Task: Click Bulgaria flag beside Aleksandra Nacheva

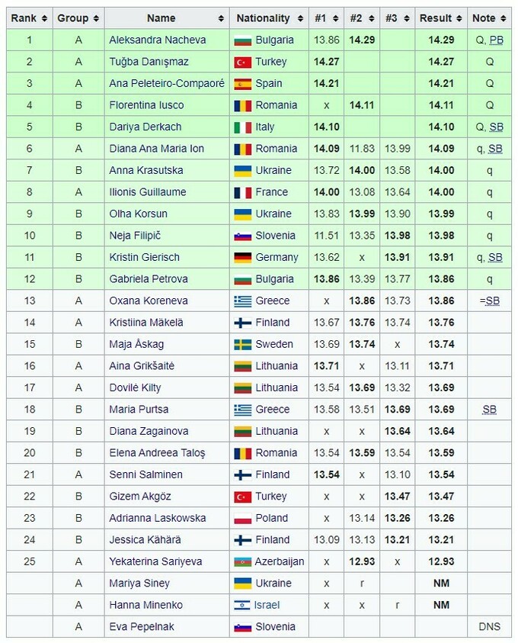Action: 242,40
